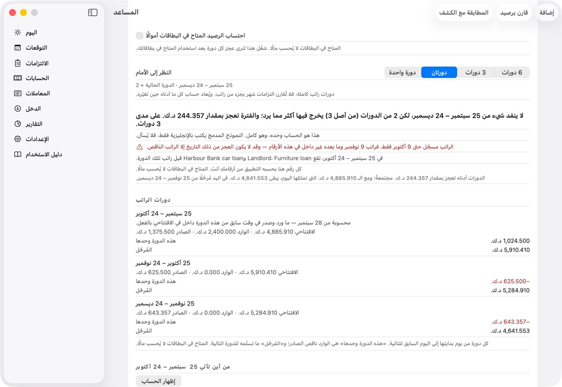Screen dimensions: 562x387
Task: Switch to الحسابات section
Action: click(54, 78)
